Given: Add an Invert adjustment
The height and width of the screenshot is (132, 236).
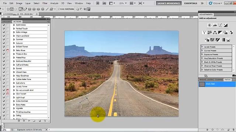Looking at the screenshot, I should (x=207, y=40).
